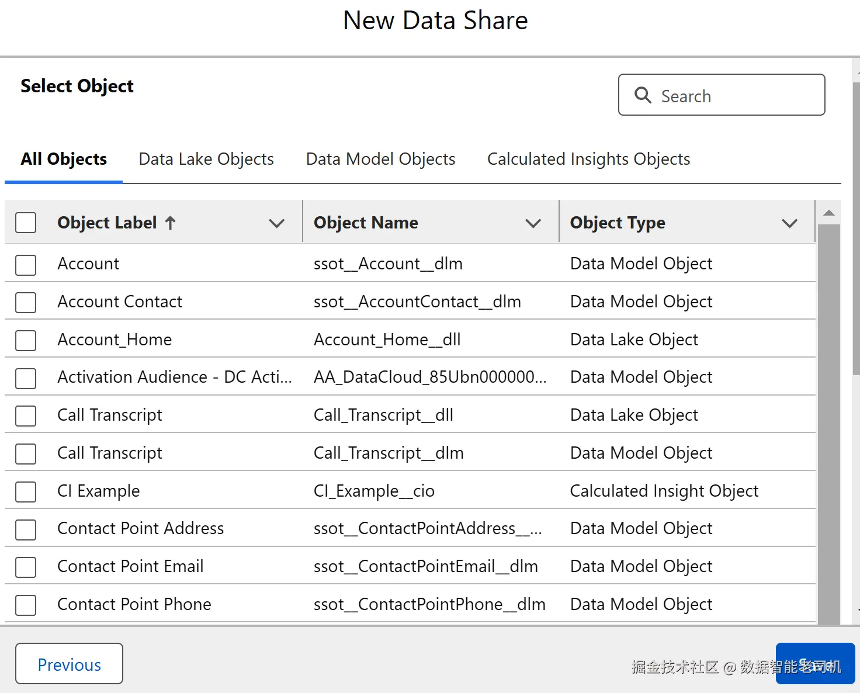Check the Account_Home row checkbox
The height and width of the screenshot is (693, 860).
(26, 340)
